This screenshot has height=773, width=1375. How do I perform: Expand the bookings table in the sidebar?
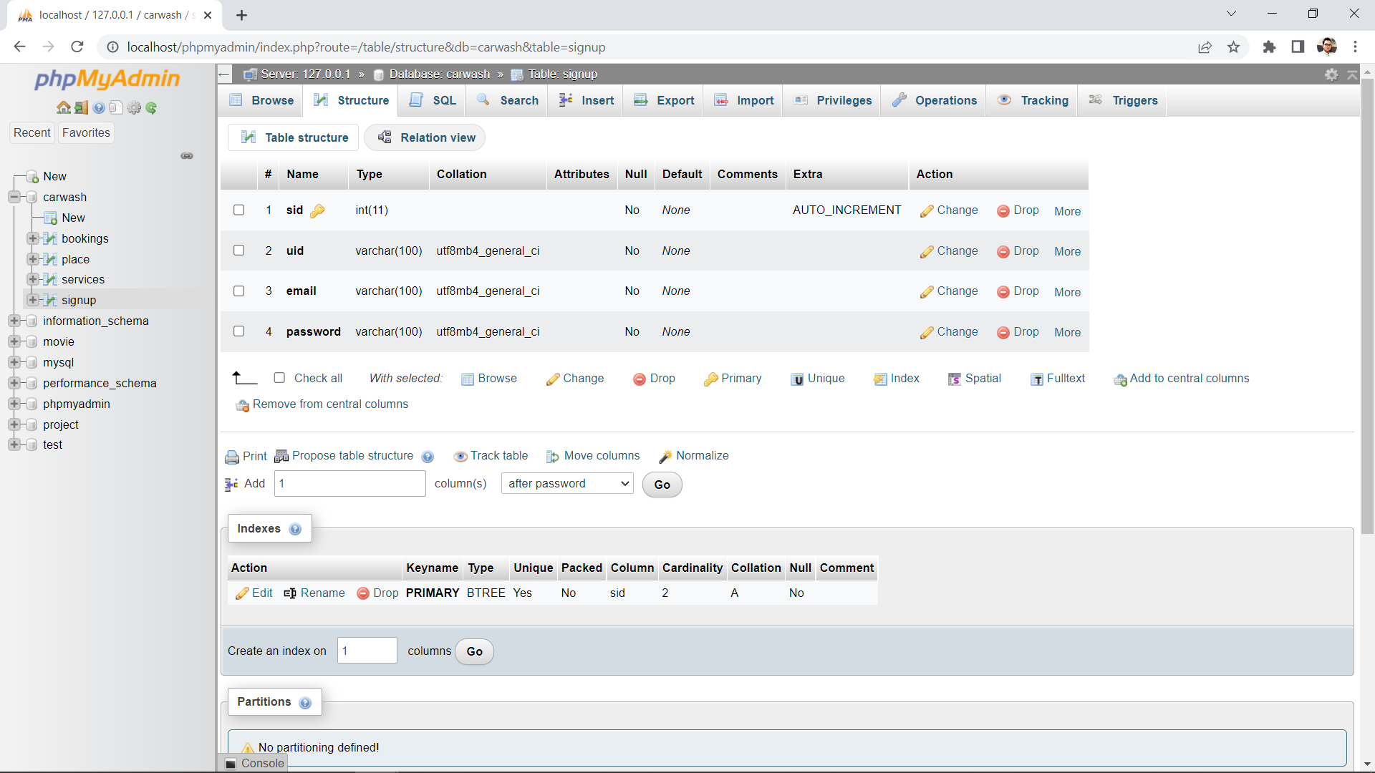(33, 238)
